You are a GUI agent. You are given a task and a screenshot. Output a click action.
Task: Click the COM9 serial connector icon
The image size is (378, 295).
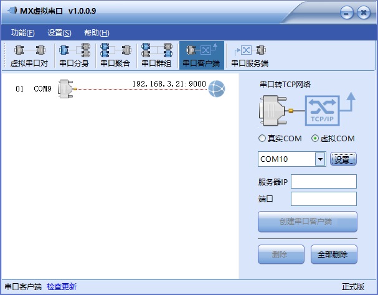click(67, 89)
